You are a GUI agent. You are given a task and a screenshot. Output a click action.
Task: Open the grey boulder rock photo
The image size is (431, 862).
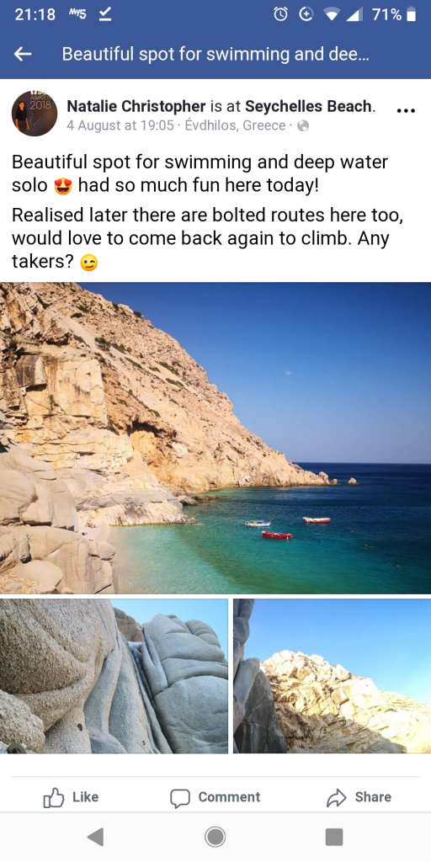[x=114, y=676]
